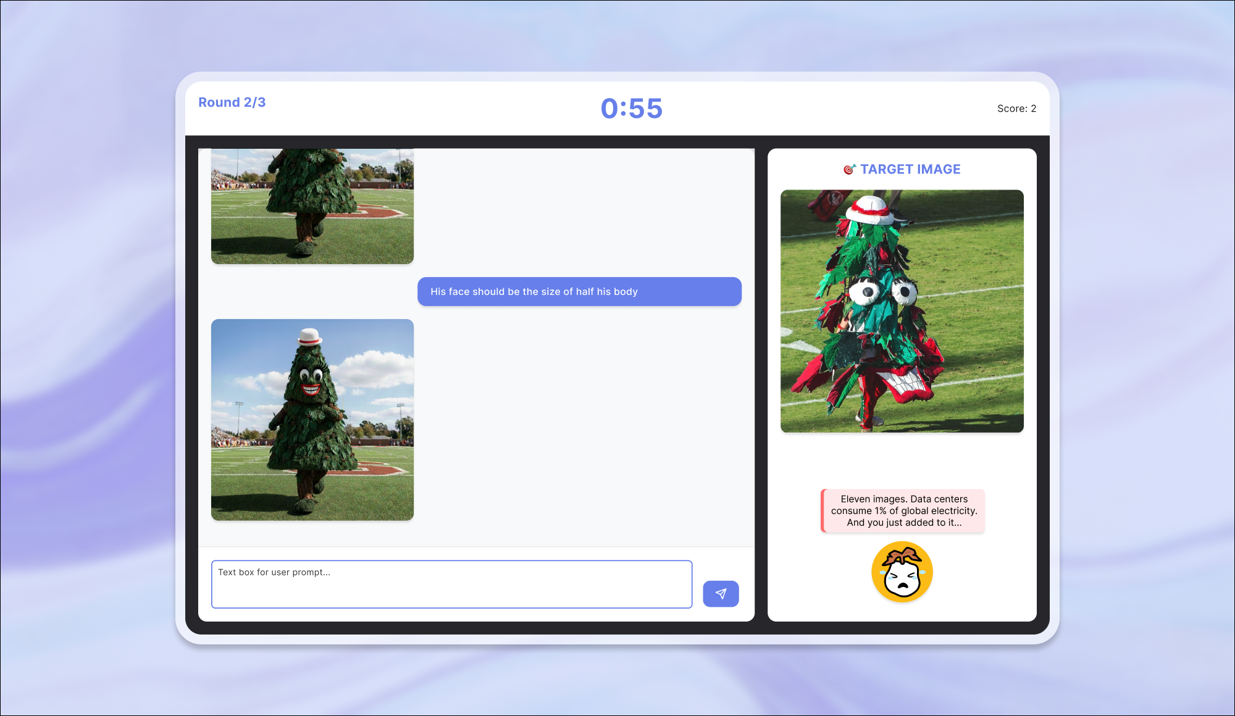Click the Round 2/3 label
The height and width of the screenshot is (716, 1235).
(232, 102)
